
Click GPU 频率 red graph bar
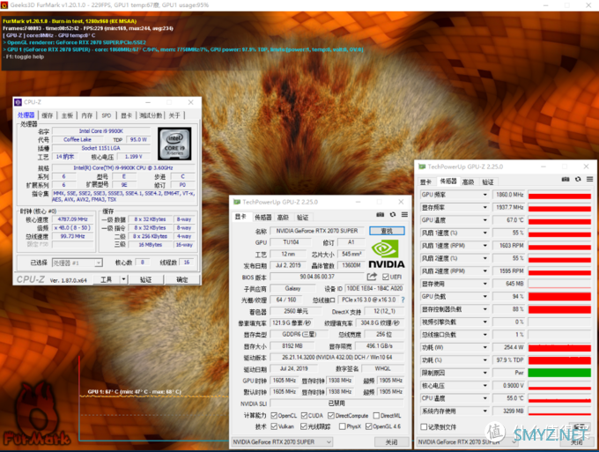click(x=559, y=195)
